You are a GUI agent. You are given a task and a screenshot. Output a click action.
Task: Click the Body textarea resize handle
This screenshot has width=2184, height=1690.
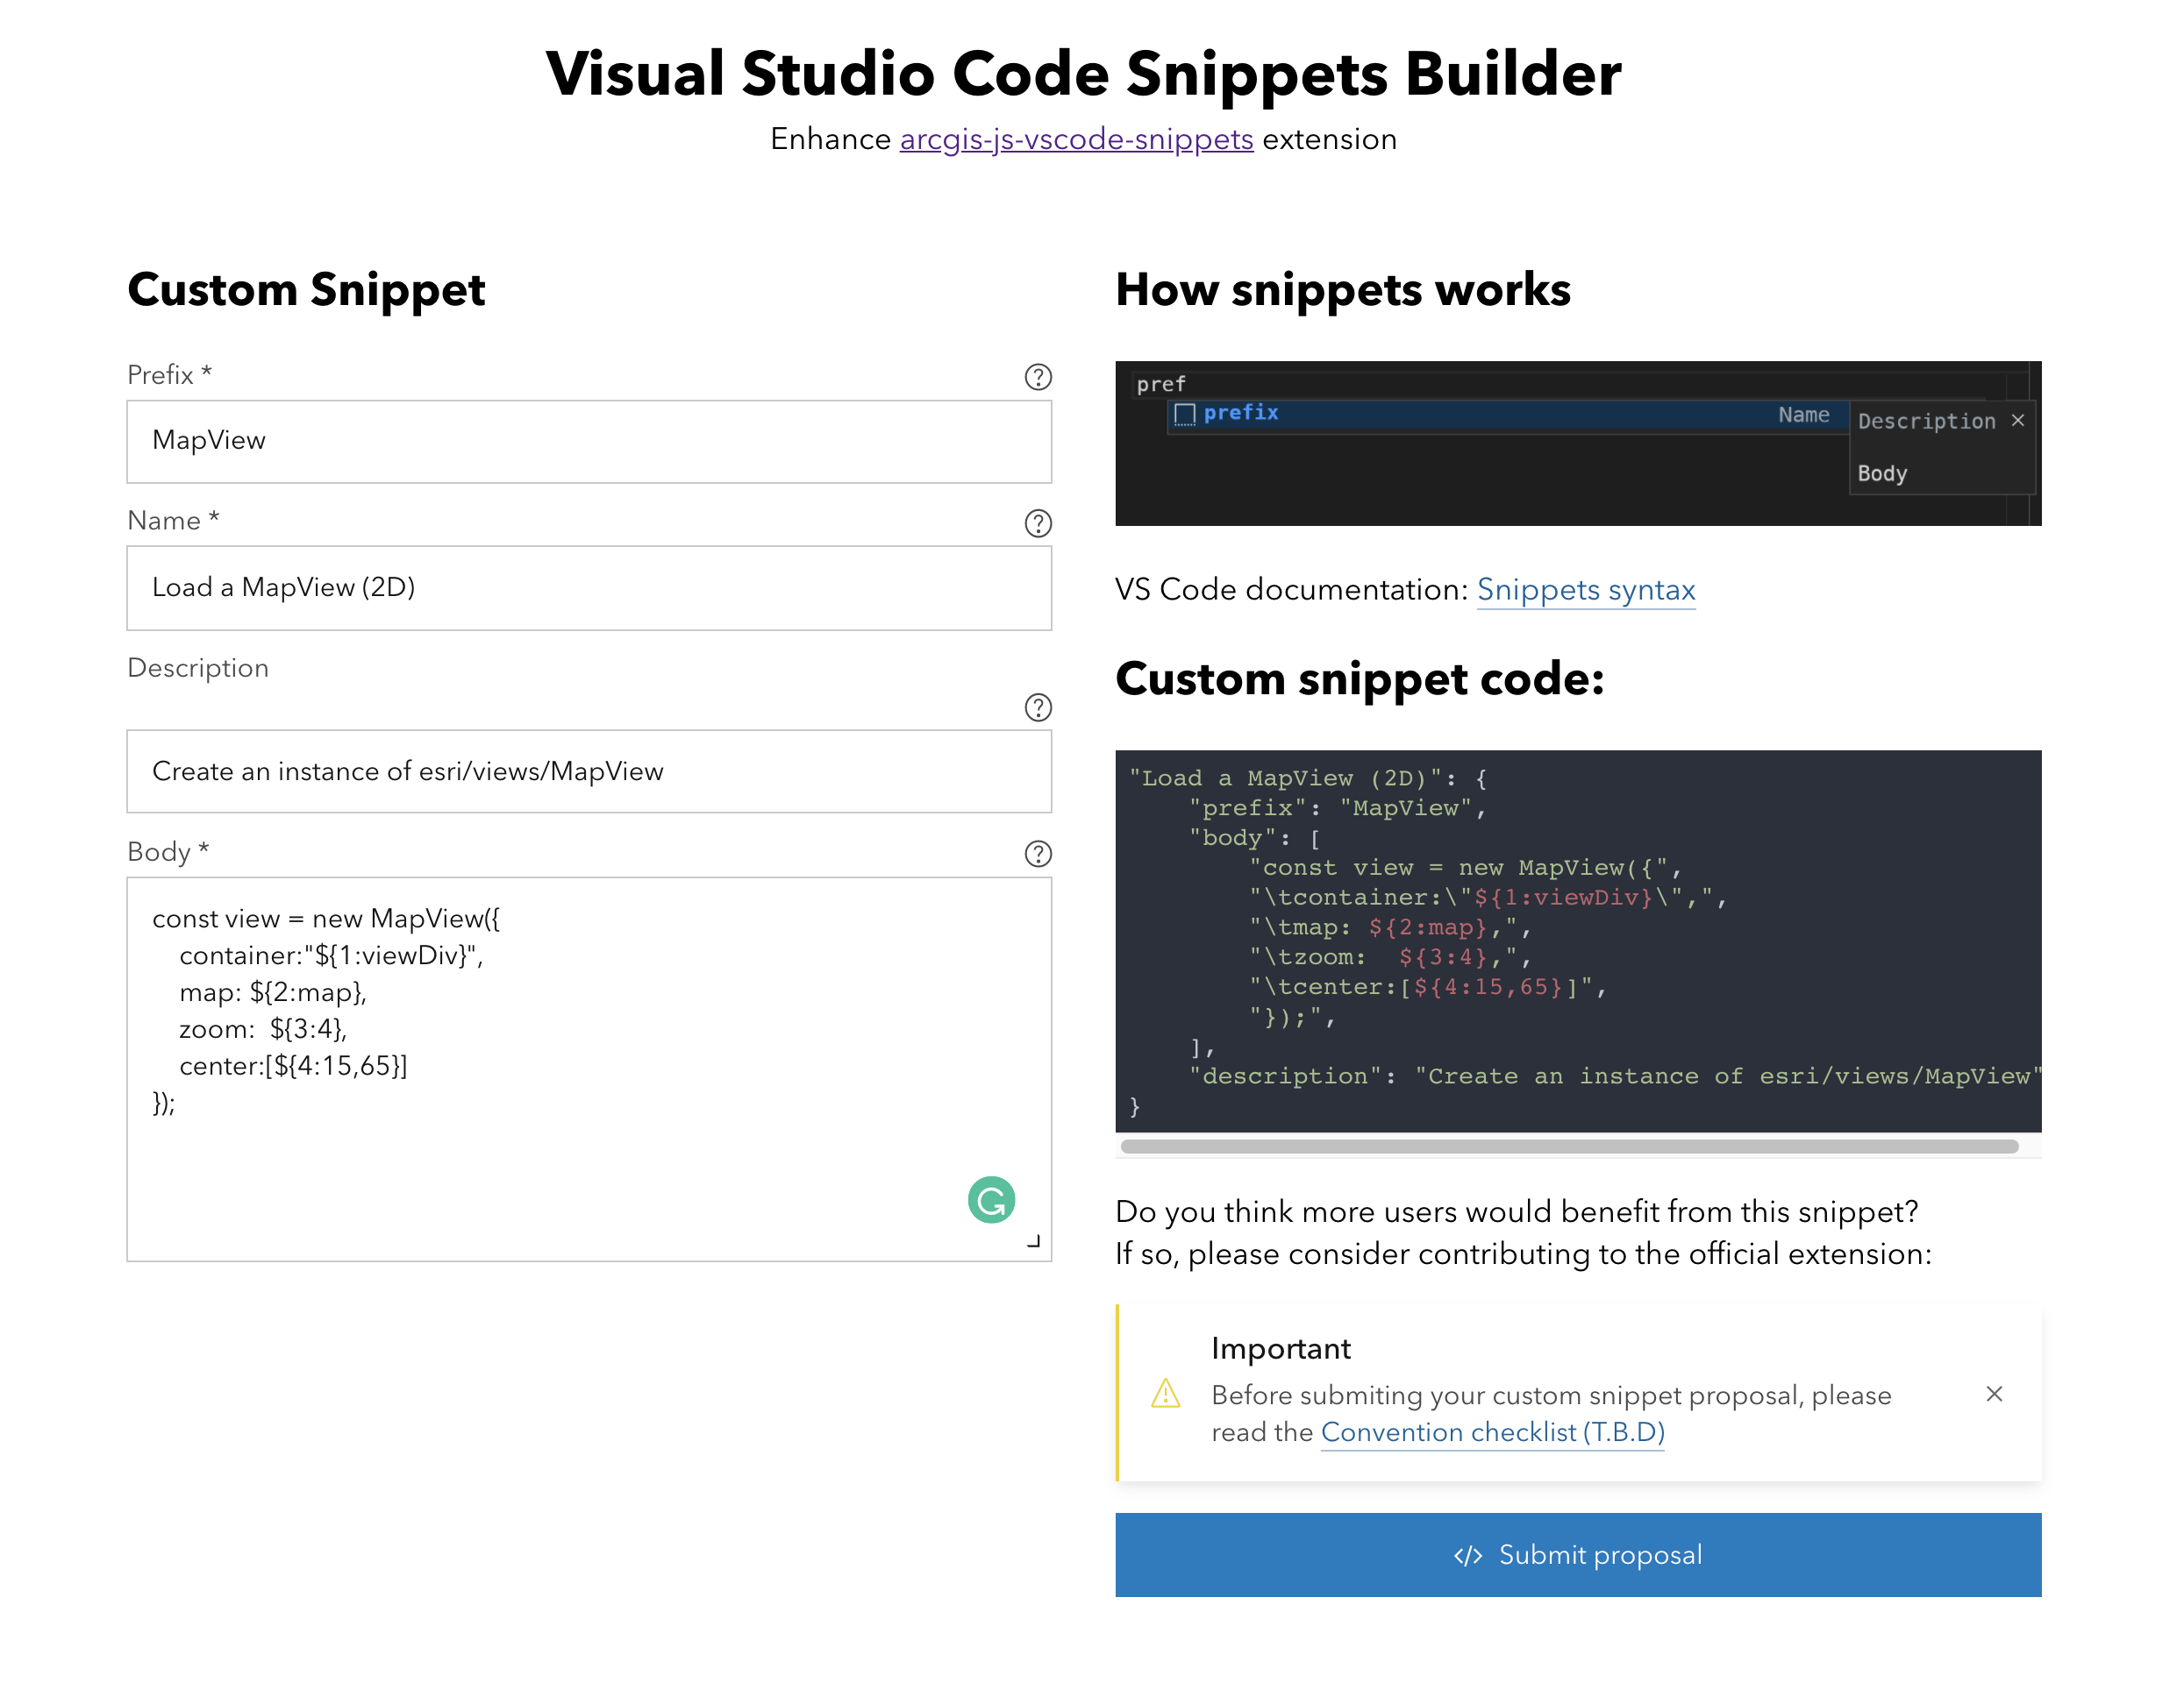1034,1242
